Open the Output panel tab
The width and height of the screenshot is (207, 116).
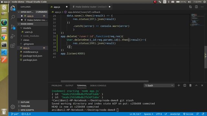coord(69,85)
